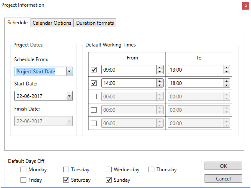Uncheck the first working time row

pyautogui.click(x=94, y=70)
